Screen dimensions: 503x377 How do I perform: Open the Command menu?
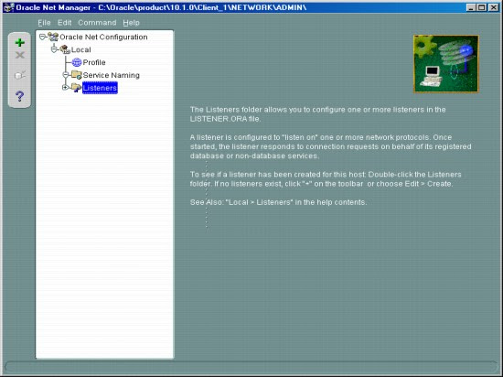(x=97, y=23)
